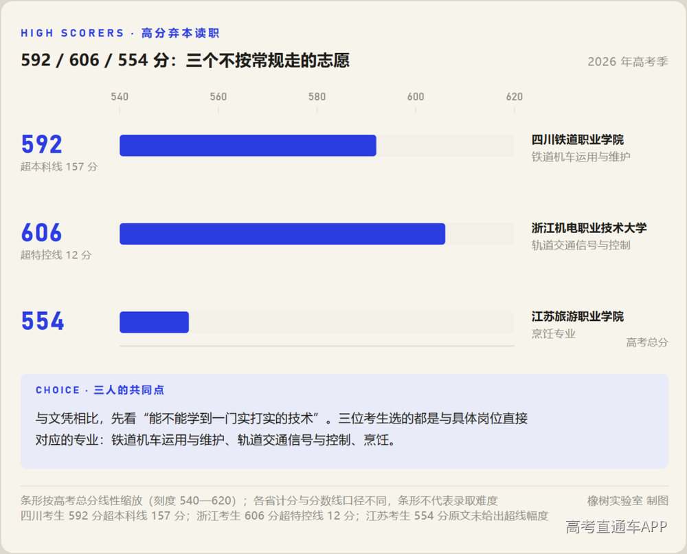The width and height of the screenshot is (687, 554).
Task: Click the 606 score bar
Action: tap(282, 234)
